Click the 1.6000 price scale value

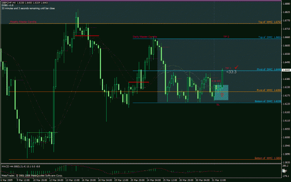[286, 137]
